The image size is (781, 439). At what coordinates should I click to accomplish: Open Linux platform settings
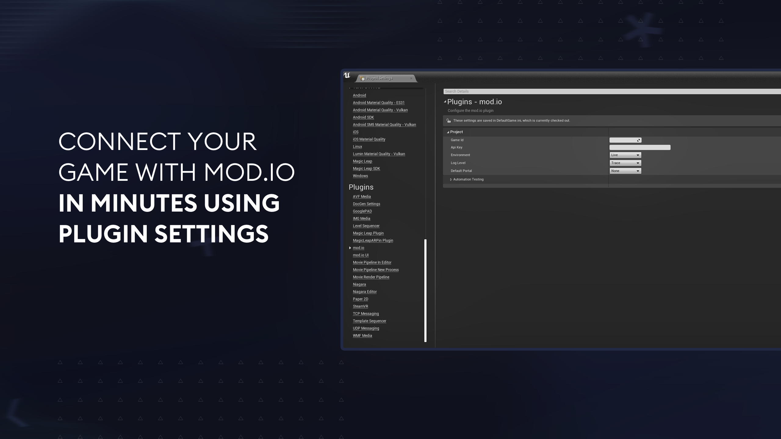(358, 147)
